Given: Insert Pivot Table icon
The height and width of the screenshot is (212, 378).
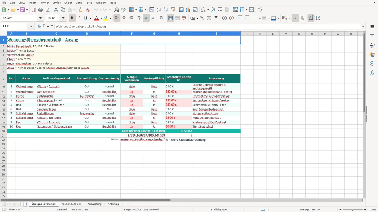Looking at the screenshot, I should (195, 10).
